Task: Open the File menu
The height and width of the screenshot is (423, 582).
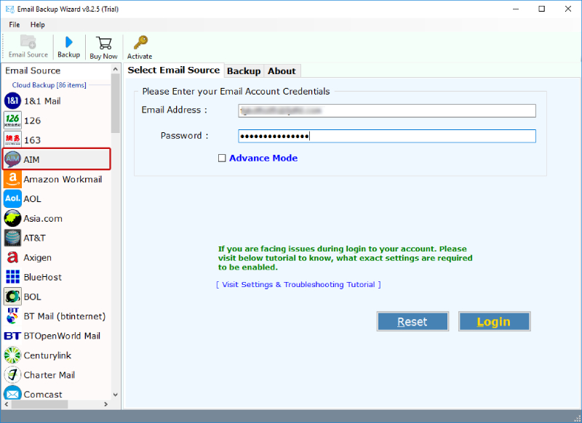Action: coord(14,24)
